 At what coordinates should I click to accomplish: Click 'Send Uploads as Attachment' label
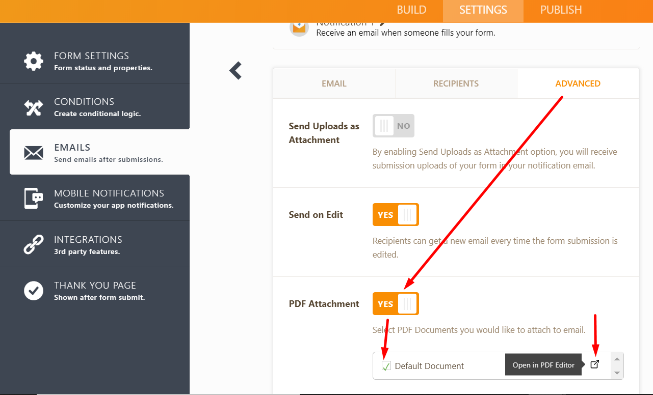[324, 133]
